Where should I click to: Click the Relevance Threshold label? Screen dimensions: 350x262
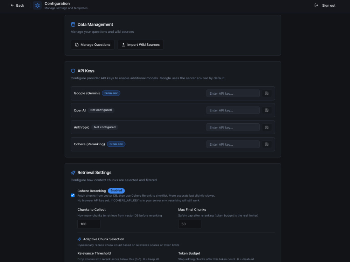click(x=94, y=253)
